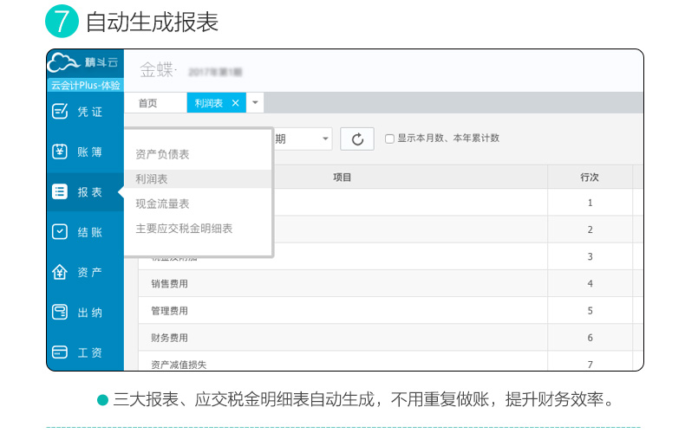Screen dimensions: 685x433
Task: Click the 行次 column header
Action: 590,178
